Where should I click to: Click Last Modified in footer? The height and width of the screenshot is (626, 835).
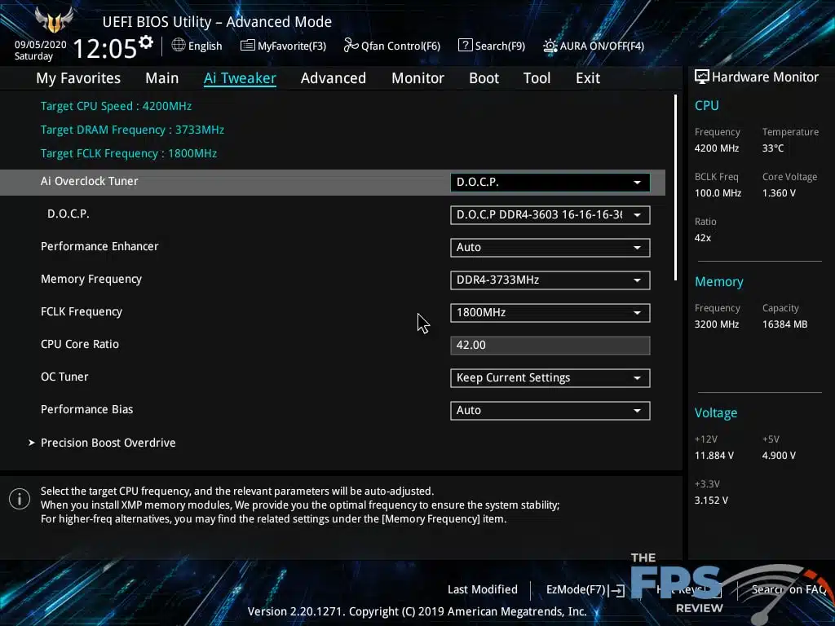pos(483,590)
